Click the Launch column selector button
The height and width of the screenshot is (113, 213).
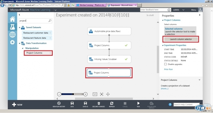tap(181, 39)
